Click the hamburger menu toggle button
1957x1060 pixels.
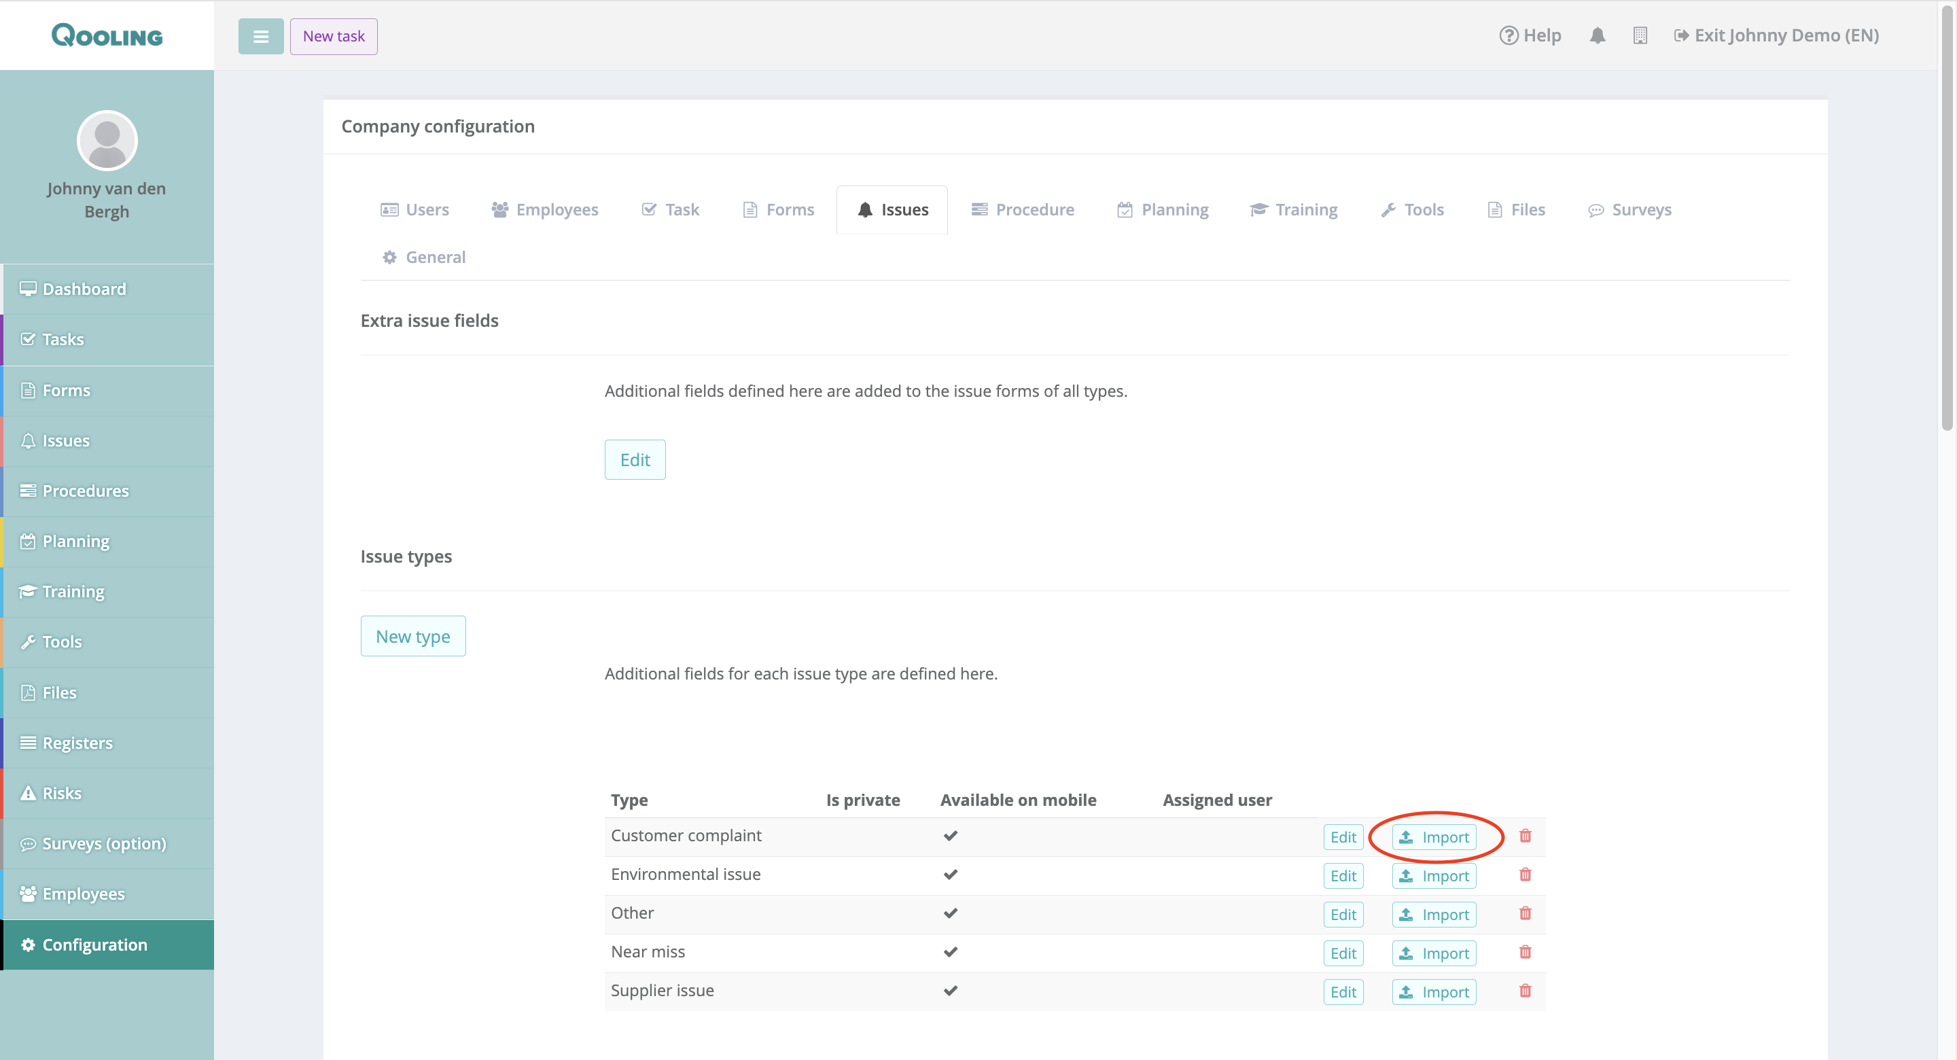coord(260,36)
